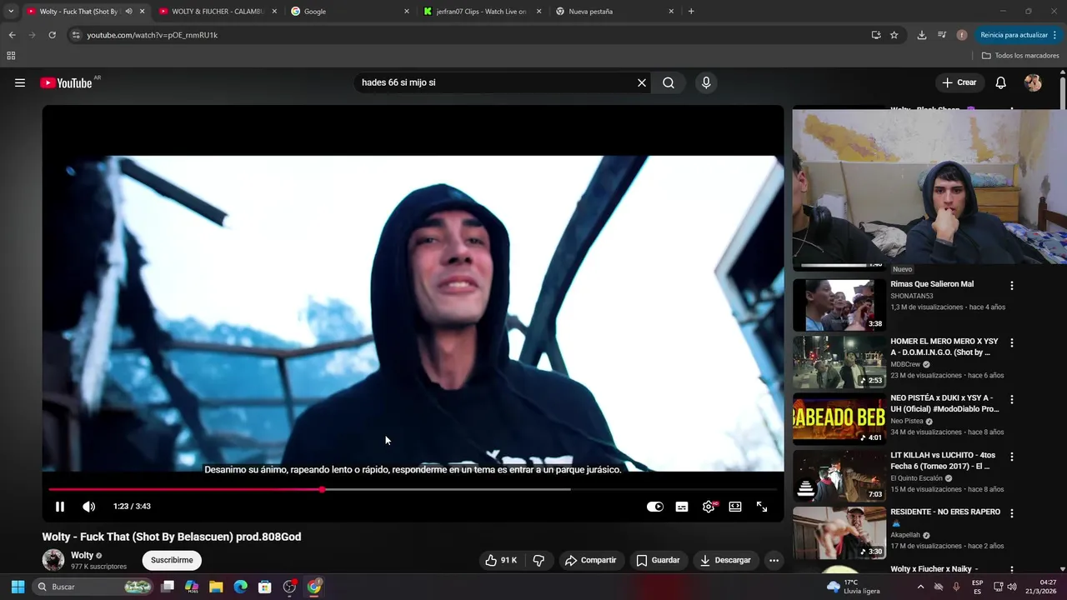Open options for NEO PISTÉA x DUKI video
The image size is (1067, 600).
[x=1012, y=399]
